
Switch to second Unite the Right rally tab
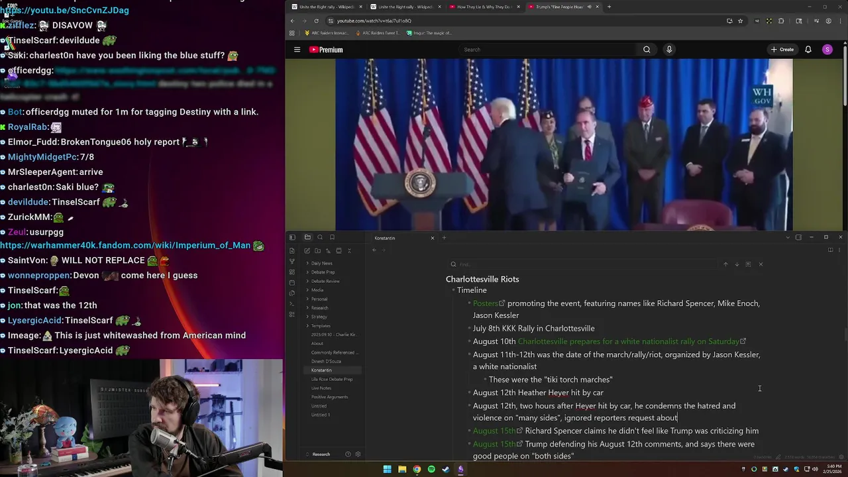(405, 7)
